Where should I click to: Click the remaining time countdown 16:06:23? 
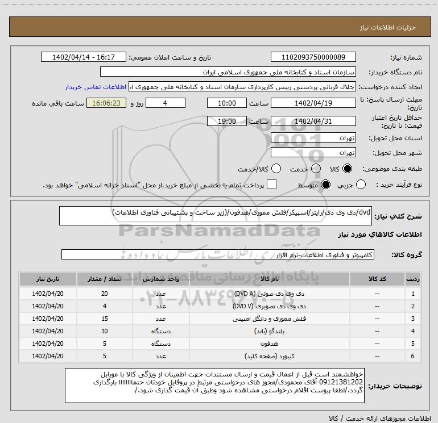[x=106, y=103]
